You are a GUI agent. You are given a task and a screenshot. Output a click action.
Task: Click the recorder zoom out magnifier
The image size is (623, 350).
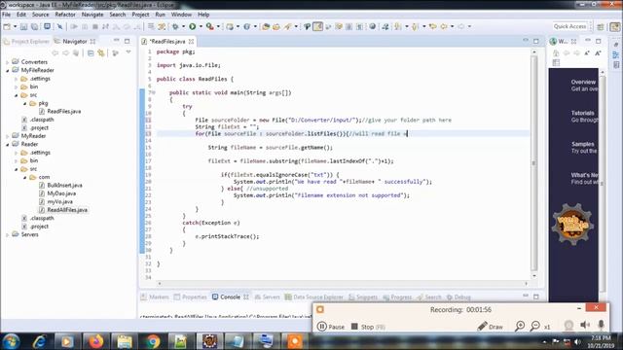point(535,327)
